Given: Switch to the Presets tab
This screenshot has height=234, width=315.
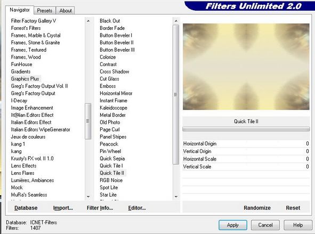Looking at the screenshot, I should coord(45,11).
